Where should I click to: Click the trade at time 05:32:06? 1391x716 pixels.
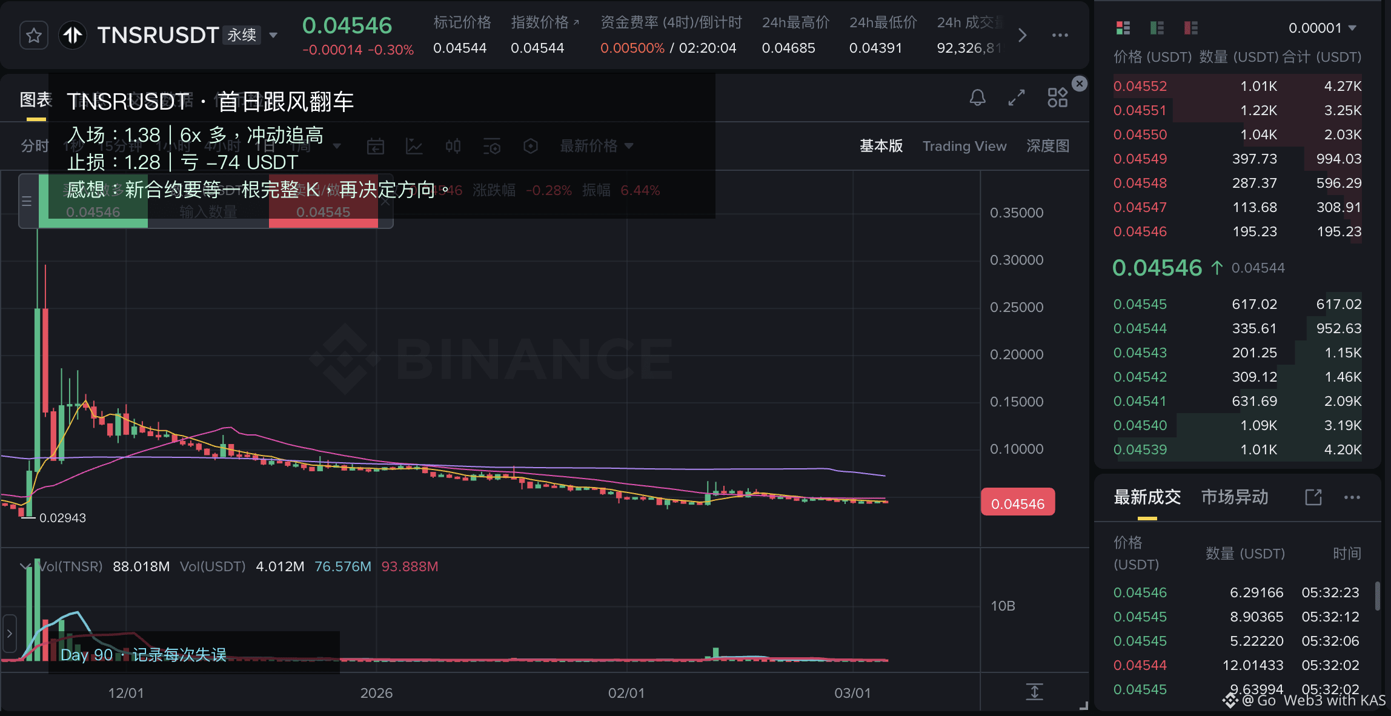1237,641
